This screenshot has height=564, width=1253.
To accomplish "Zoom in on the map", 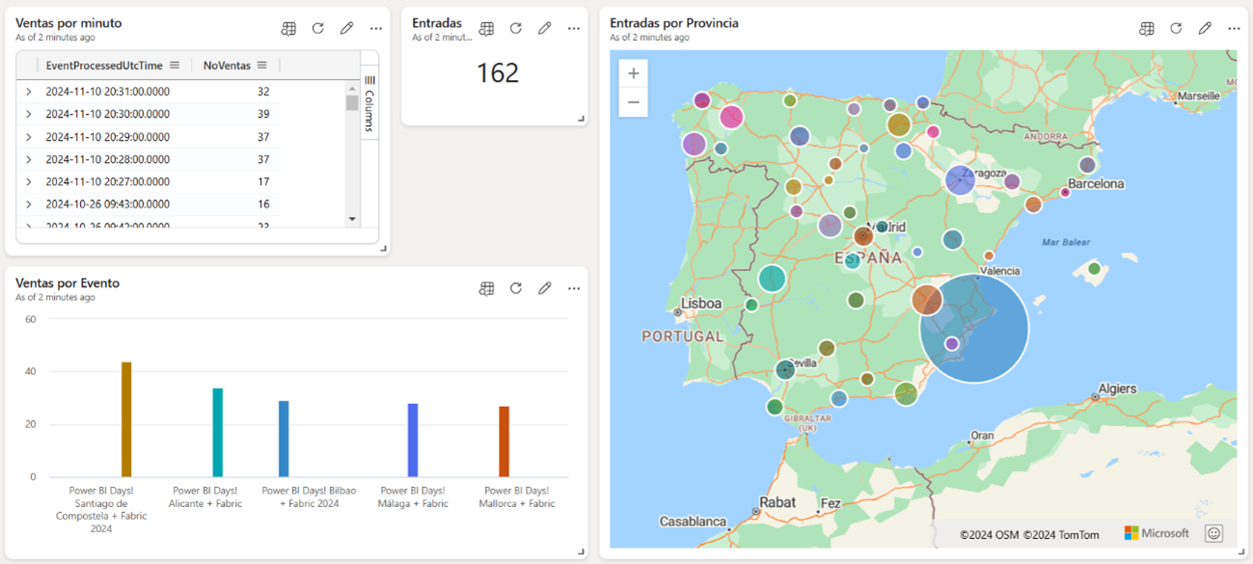I will pyautogui.click(x=634, y=73).
